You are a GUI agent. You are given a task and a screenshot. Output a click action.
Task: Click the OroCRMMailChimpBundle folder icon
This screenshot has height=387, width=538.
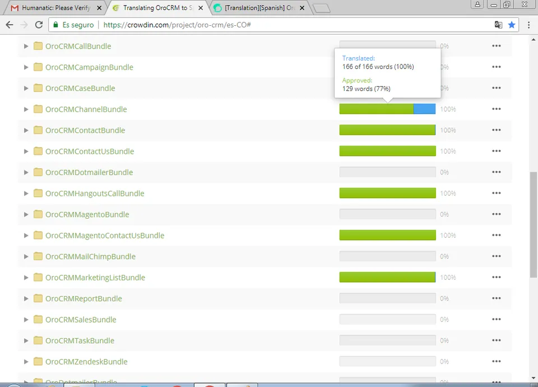tap(38, 256)
